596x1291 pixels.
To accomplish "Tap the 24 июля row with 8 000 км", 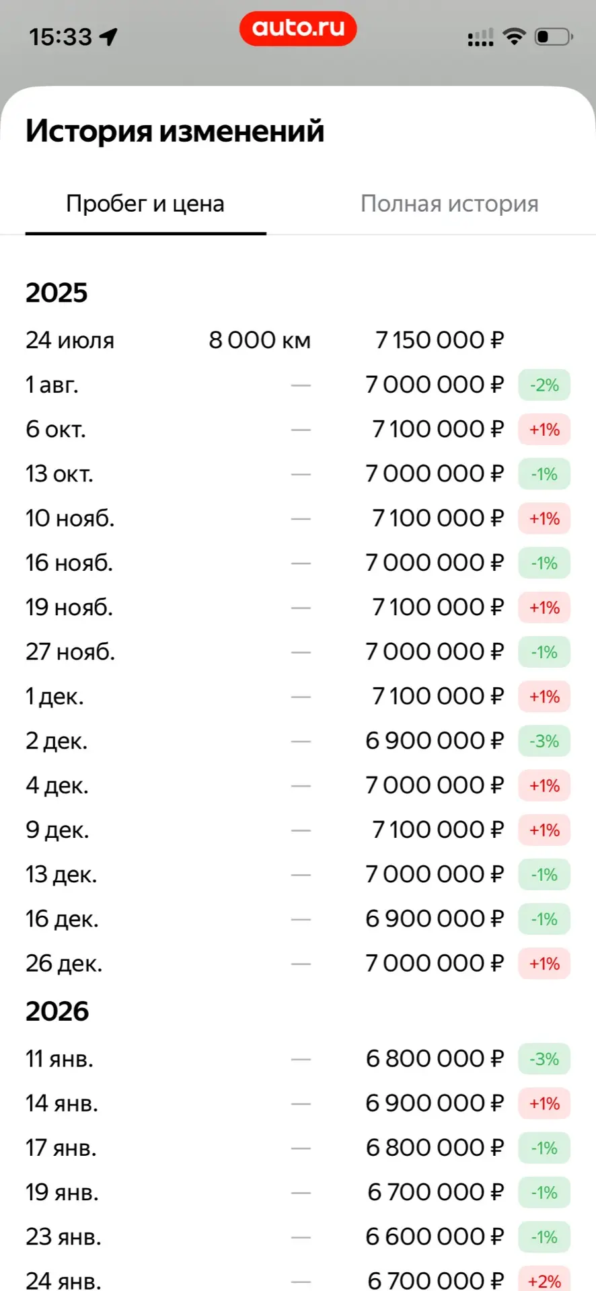I will [x=298, y=340].
